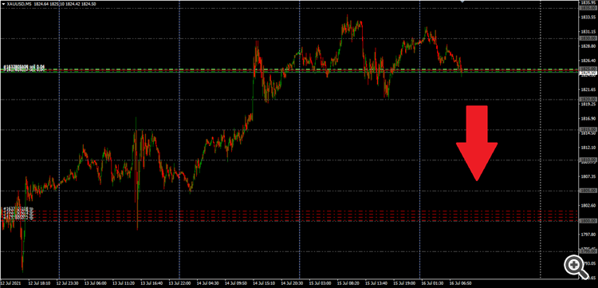Click the 1831.15 price scale value
This screenshot has height=288, width=598.
click(x=588, y=32)
